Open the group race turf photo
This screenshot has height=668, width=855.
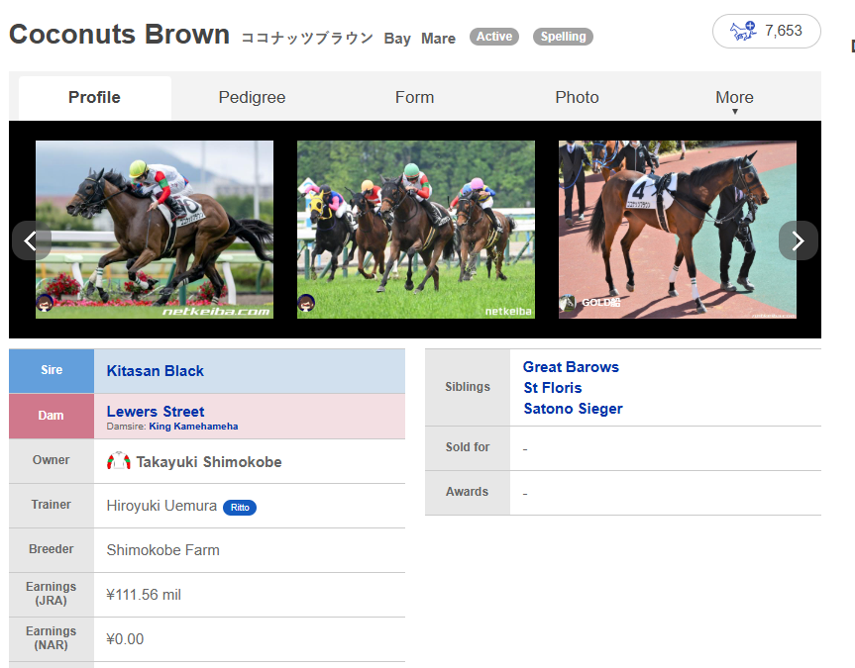click(416, 230)
